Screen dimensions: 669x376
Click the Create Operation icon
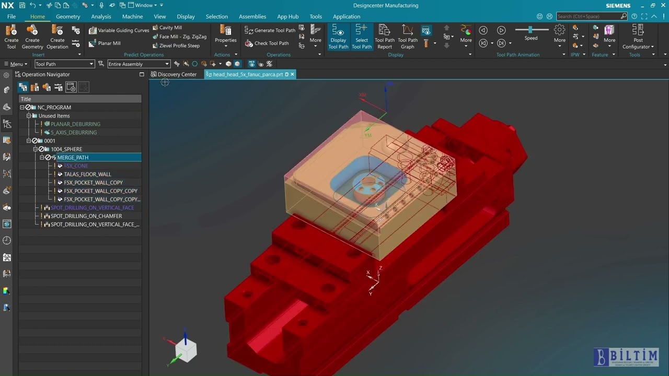point(57,37)
